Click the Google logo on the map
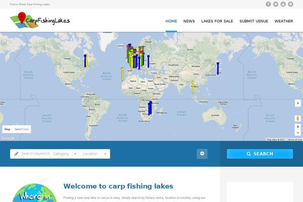 pos(8,138)
